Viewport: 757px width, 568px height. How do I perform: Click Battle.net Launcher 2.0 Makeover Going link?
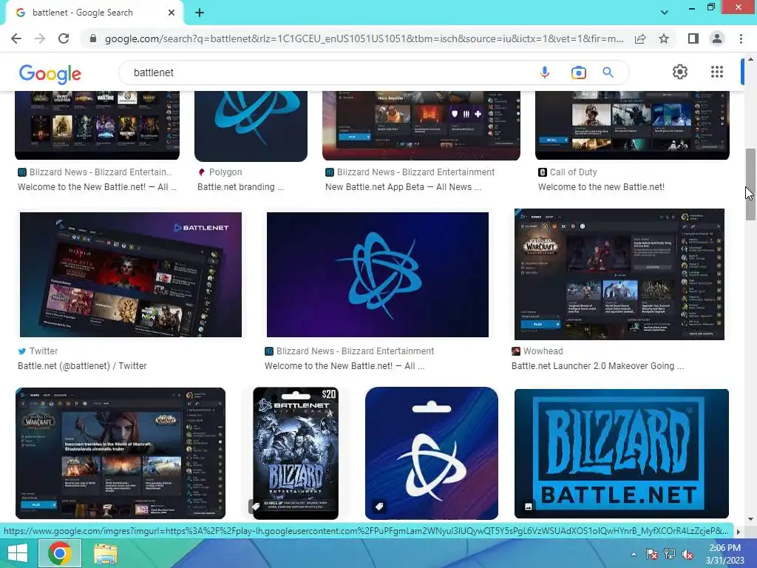[x=597, y=365]
